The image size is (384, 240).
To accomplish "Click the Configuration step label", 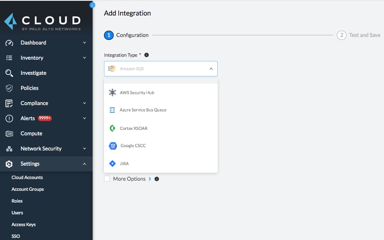I will 132,35.
